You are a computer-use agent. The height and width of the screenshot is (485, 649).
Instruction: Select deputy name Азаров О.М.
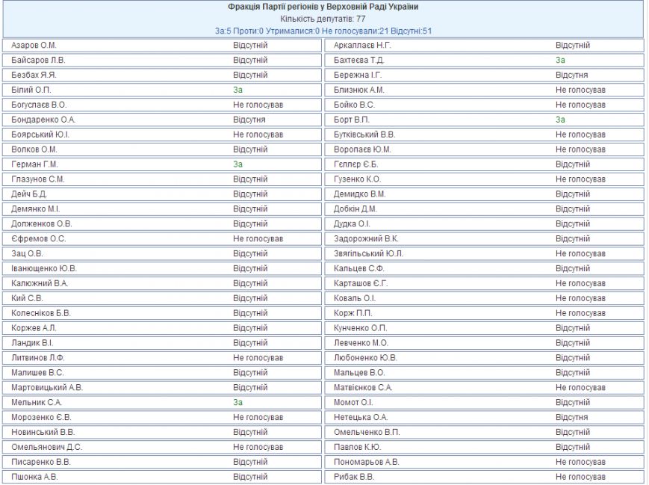(x=34, y=45)
